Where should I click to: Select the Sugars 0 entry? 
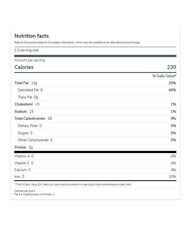pyautogui.click(x=25, y=133)
